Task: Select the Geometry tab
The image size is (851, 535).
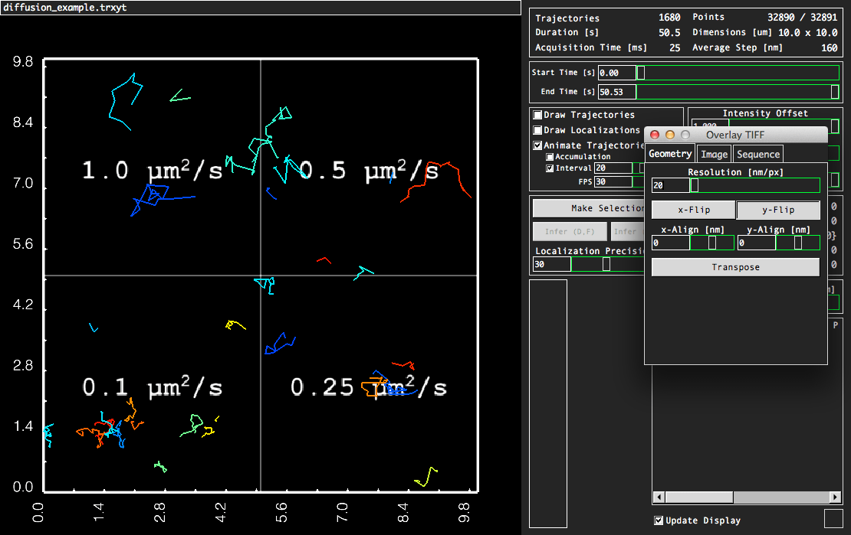Action: [669, 154]
